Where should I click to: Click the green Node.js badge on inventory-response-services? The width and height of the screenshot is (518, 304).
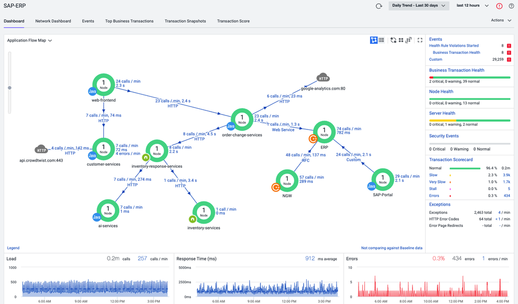146,157
